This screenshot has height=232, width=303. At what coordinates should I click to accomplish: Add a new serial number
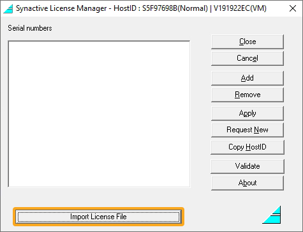coord(248,78)
